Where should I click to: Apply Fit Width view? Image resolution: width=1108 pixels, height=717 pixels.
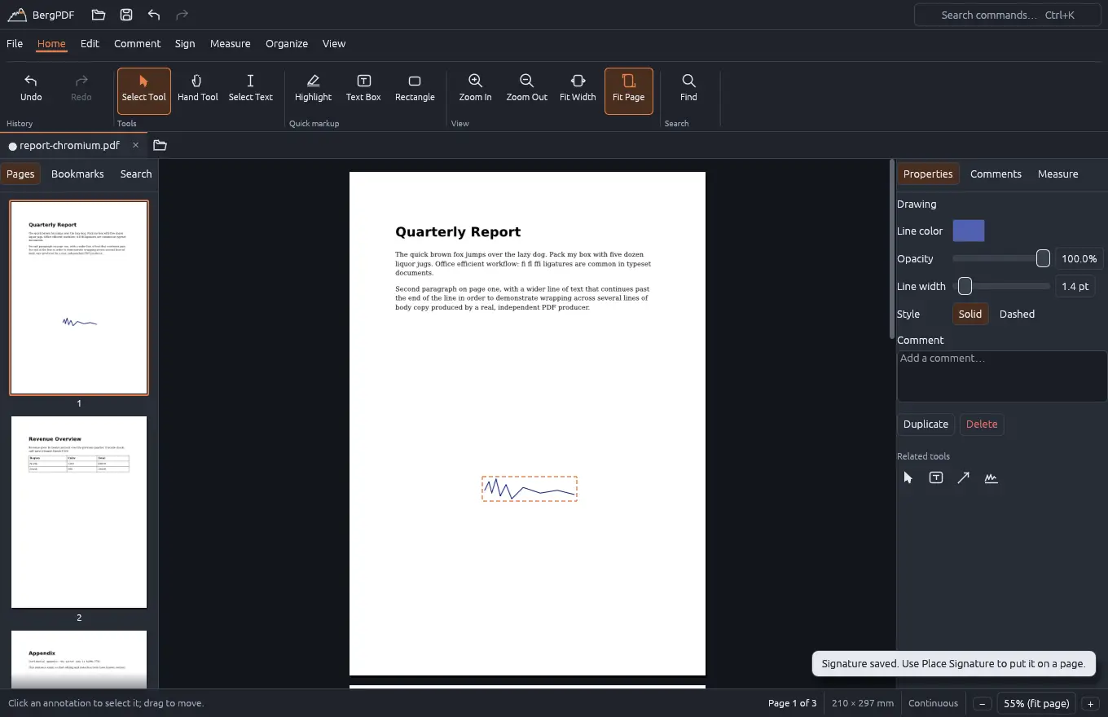[x=578, y=90]
